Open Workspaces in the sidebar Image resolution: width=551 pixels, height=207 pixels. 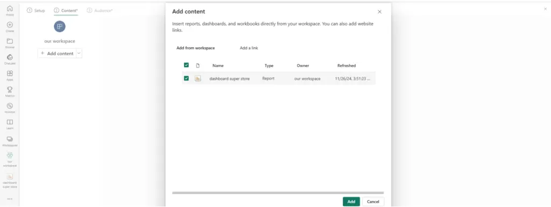pos(10,141)
